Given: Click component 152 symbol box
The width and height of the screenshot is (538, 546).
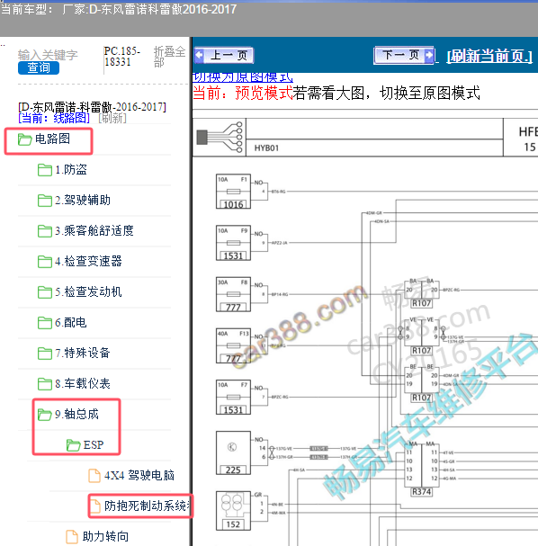Looking at the screenshot, I should (233, 511).
